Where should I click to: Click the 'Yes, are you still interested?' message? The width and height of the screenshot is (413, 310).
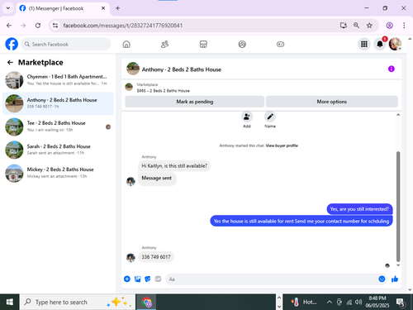click(x=359, y=209)
